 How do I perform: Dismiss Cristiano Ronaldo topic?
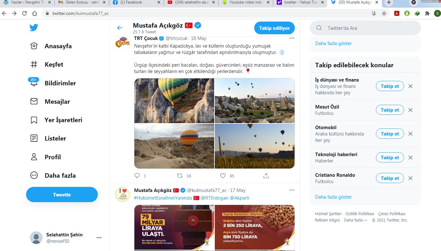410,178
